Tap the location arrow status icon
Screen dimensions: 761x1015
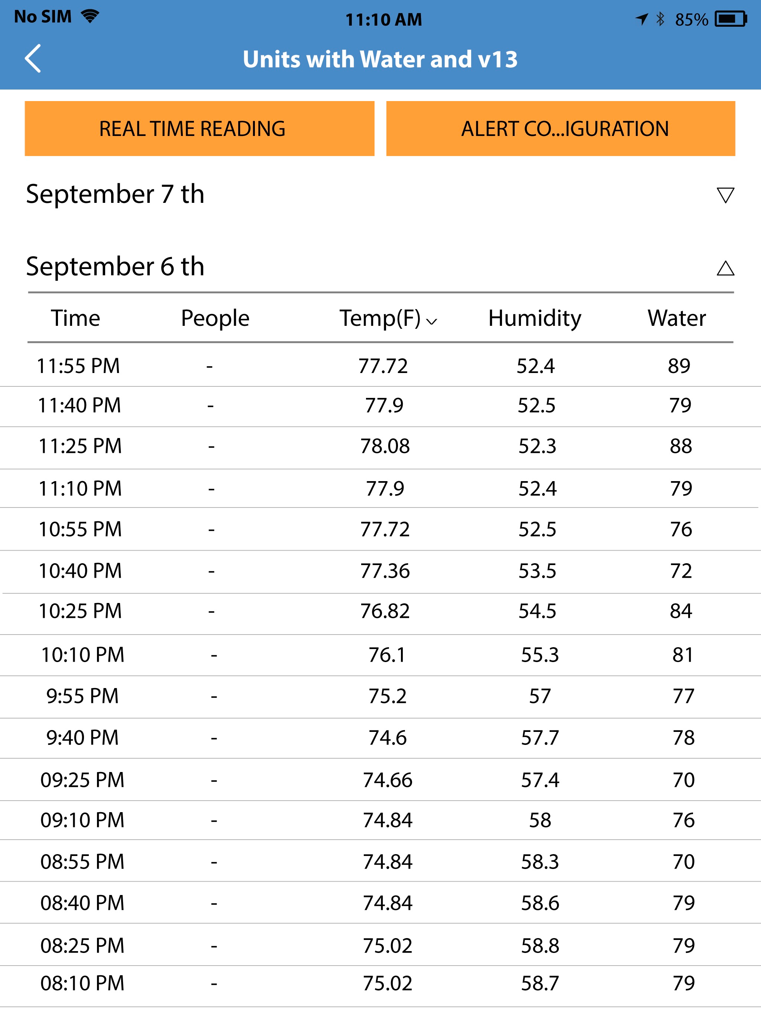pyautogui.click(x=642, y=19)
